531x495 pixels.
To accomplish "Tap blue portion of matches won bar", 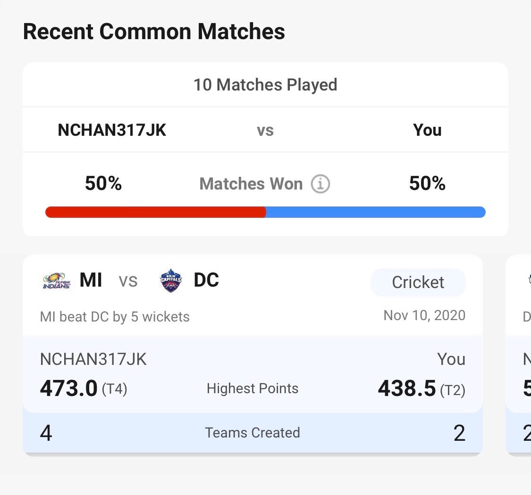I will [x=376, y=212].
